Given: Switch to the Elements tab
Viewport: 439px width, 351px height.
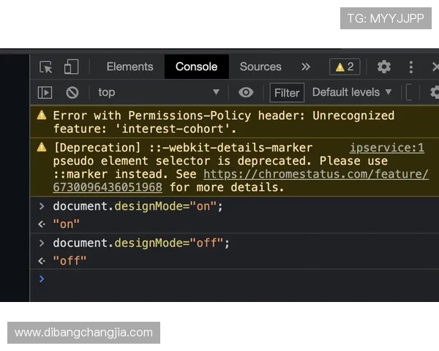Looking at the screenshot, I should (130, 67).
